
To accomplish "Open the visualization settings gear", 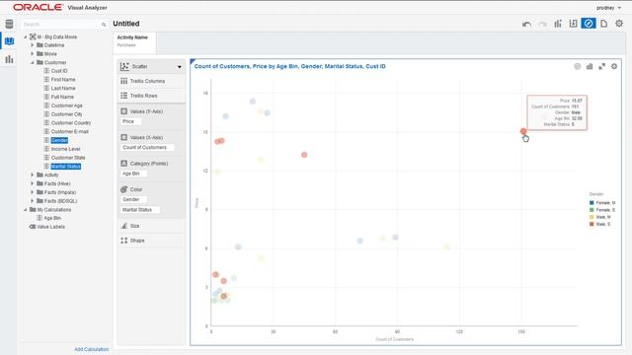I will pyautogui.click(x=614, y=66).
